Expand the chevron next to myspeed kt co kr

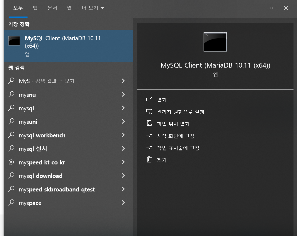point(123,162)
